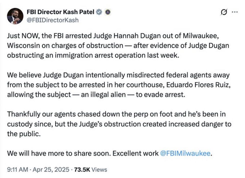Open the Grok explain-post icon
Screen dimensions: 245x178
224,12
